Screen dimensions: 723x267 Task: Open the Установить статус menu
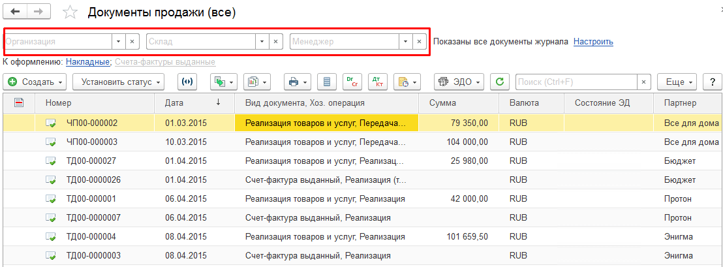pos(117,82)
